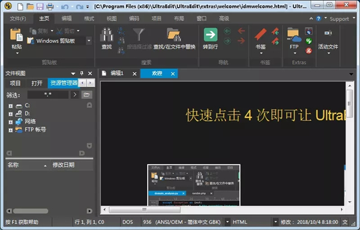
Task: Click the replace icon beside Find
Action: point(121,31)
